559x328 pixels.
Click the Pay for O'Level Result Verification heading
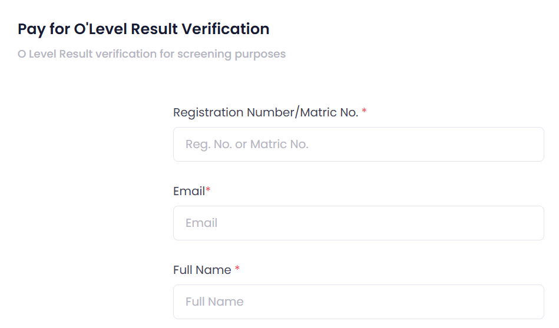143,28
